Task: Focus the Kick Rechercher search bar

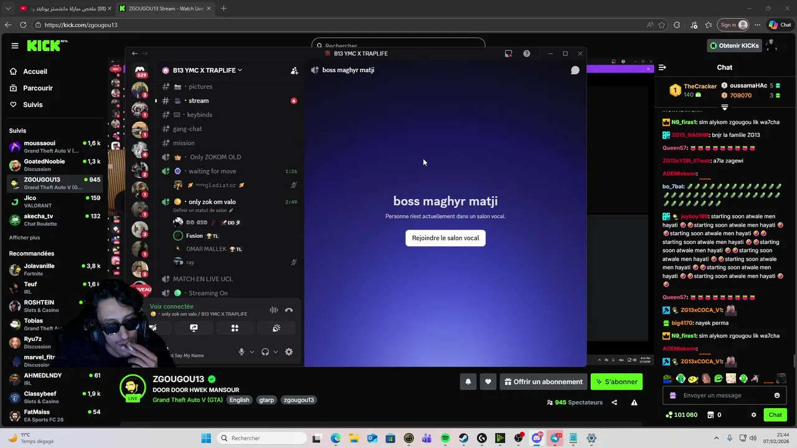Action: (x=398, y=45)
